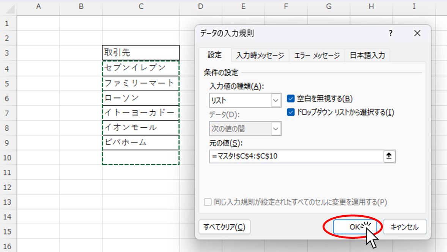The height and width of the screenshot is (252, 447).
Task: Select column I header
Action: click(414, 7)
